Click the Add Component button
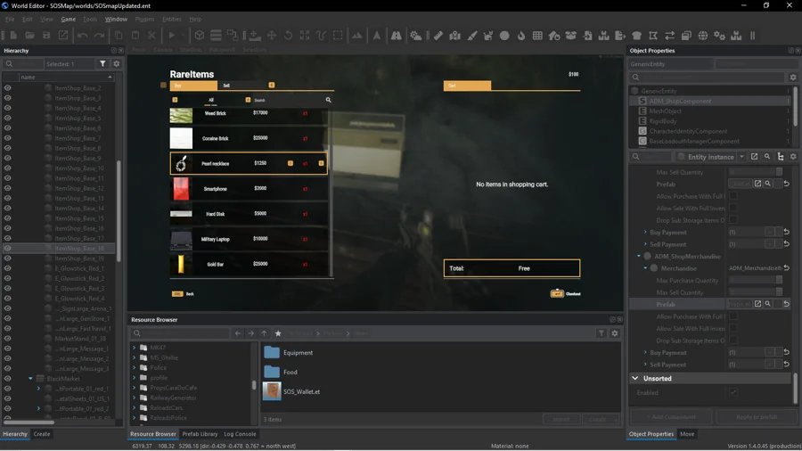802x451 pixels. tap(670, 417)
